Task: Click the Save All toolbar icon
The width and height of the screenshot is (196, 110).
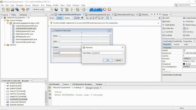Action: (x=17, y=9)
